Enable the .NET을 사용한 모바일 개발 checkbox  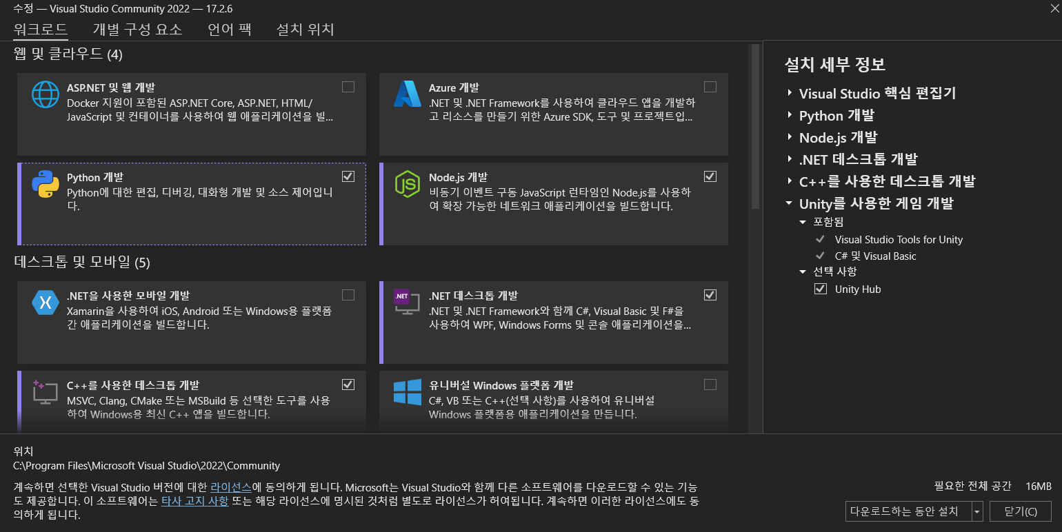click(x=348, y=295)
